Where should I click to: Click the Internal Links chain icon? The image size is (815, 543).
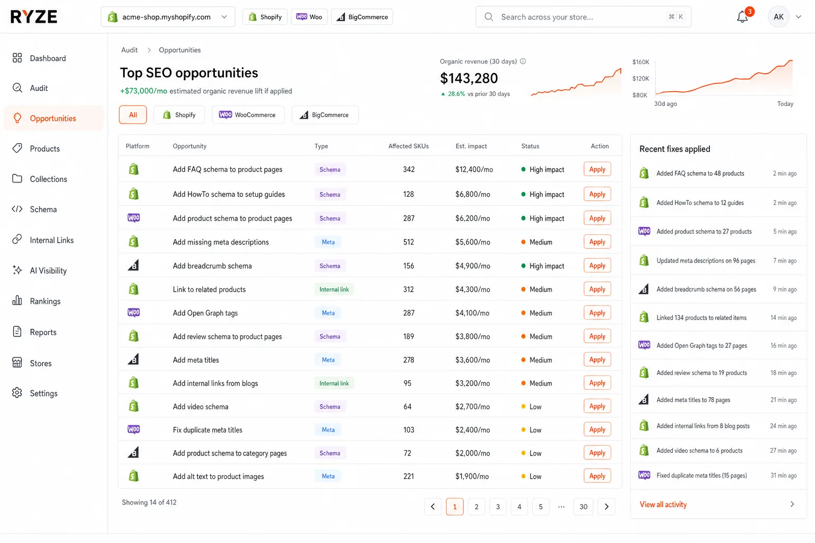pos(17,240)
